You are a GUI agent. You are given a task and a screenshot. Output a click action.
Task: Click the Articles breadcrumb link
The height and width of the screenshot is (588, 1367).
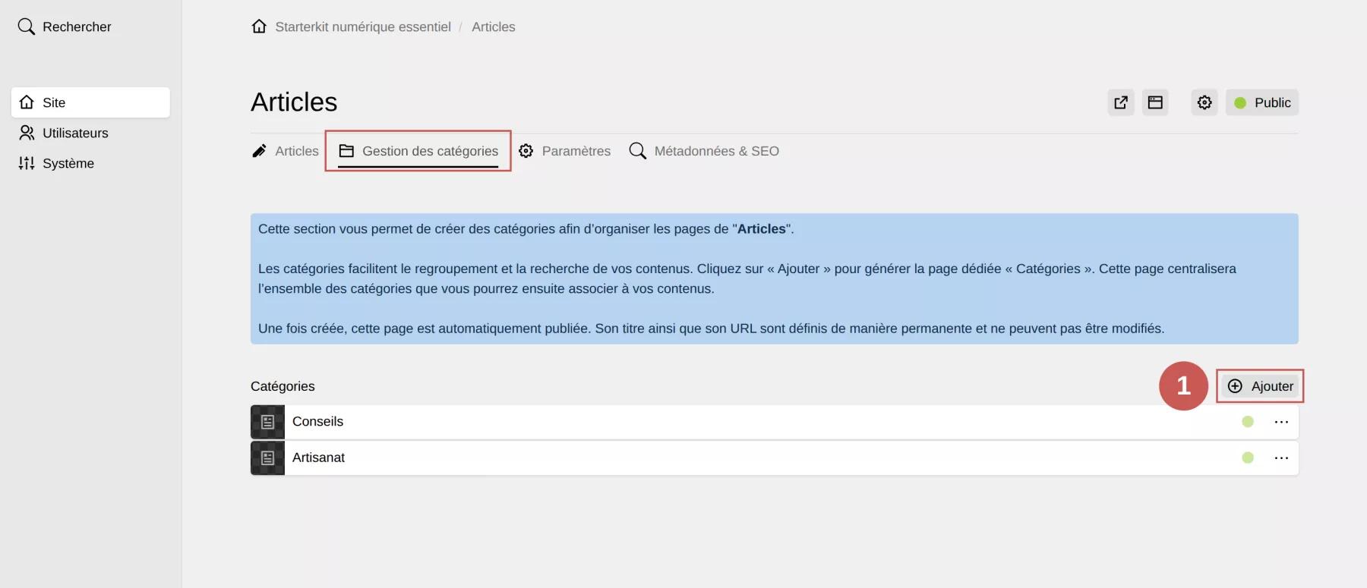pos(494,27)
